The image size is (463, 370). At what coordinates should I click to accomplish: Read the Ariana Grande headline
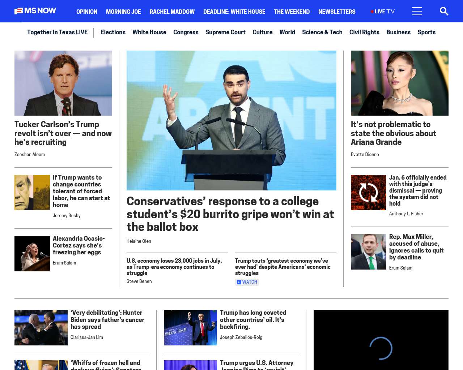[x=394, y=133]
